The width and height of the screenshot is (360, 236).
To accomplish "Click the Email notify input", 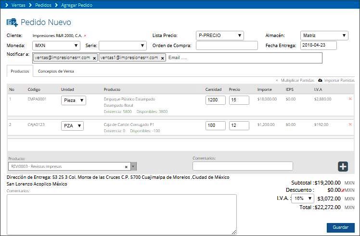I will [244, 58].
